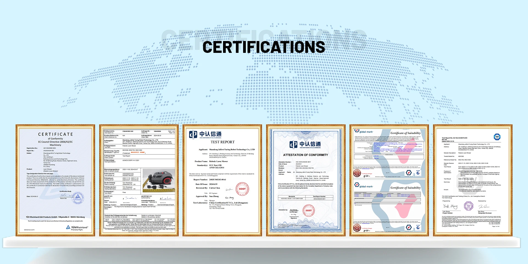Click the red CCICT stamp on the Attestation
The width and height of the screenshot is (528, 264).
click(x=309, y=211)
